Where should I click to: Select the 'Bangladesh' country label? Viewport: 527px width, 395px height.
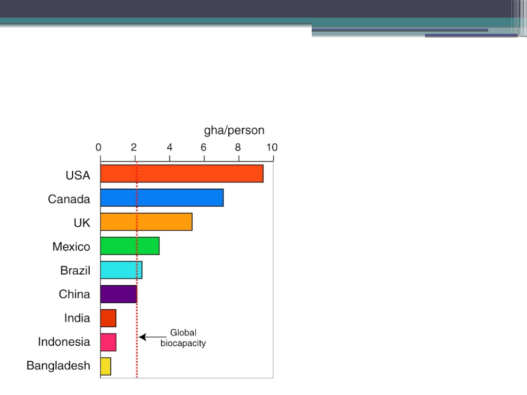coord(59,365)
